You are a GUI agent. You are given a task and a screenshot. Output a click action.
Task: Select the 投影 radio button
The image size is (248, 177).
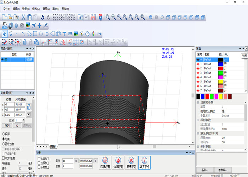coord(4,134)
